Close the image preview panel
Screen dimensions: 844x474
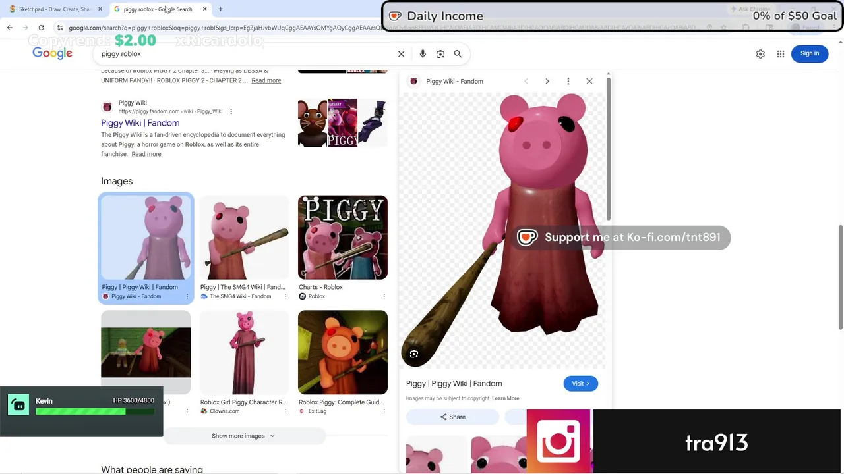[x=589, y=81]
